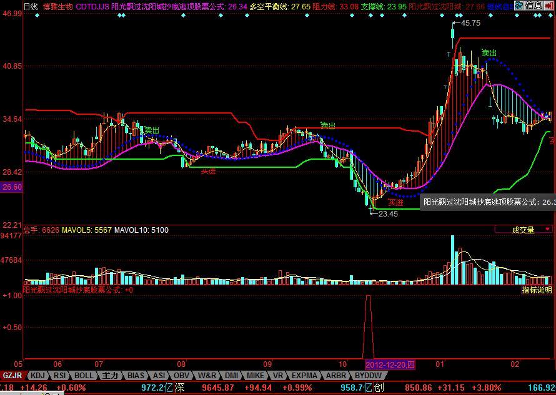Click the 45.75 high price marker

point(470,23)
